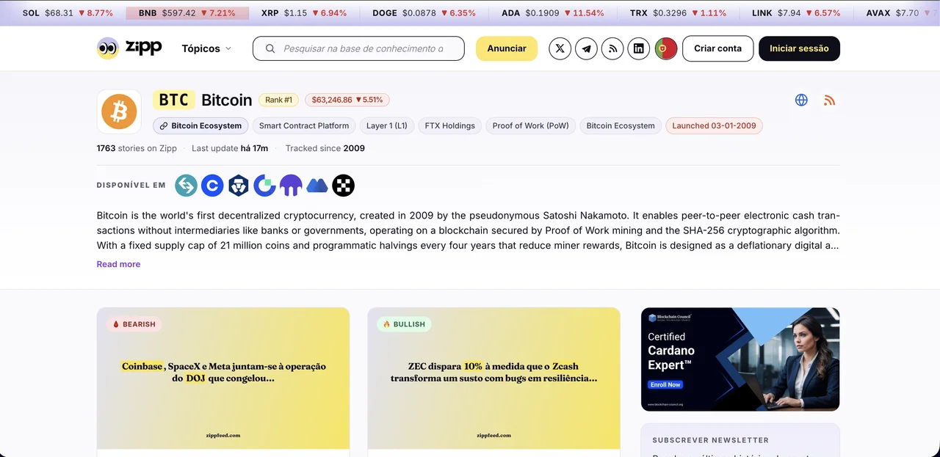Open the Coinbase exchange icon

212,186
